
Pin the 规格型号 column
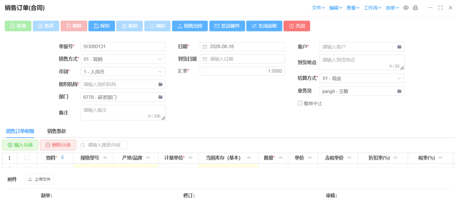click(x=105, y=158)
